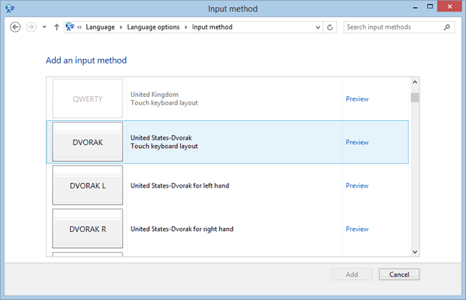Go back using the back arrow
The image size is (466, 300).
(x=16, y=27)
